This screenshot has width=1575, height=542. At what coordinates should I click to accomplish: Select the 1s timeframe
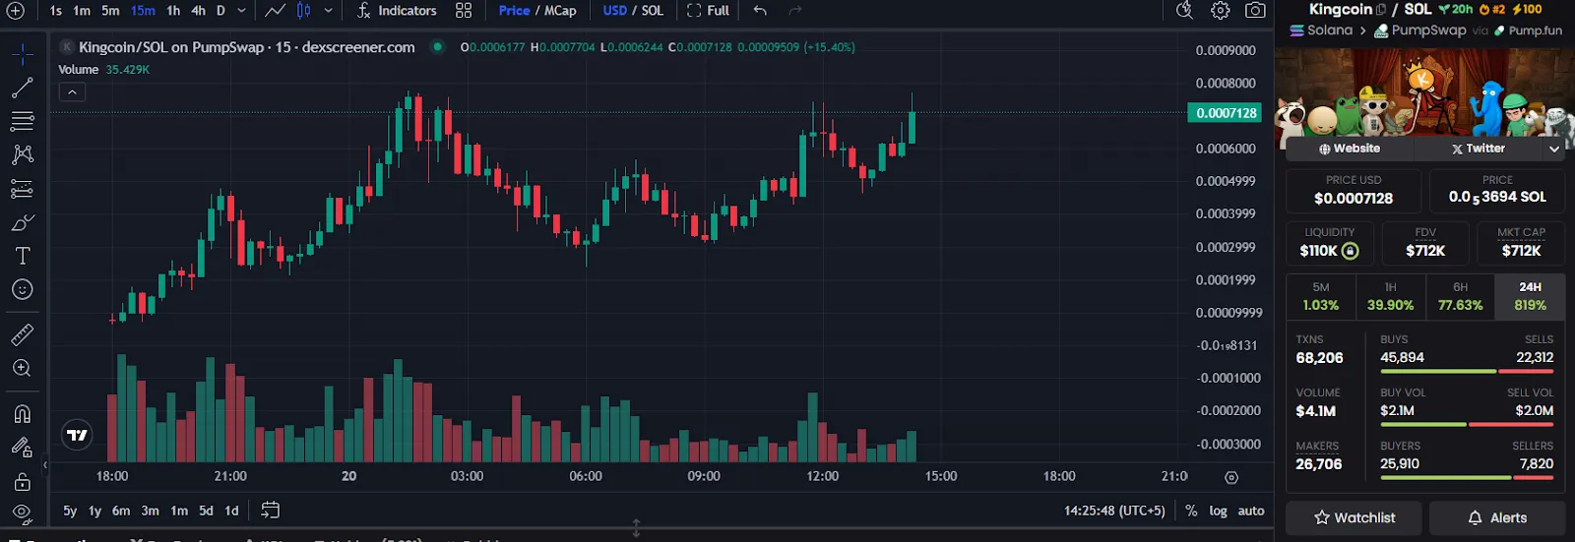point(56,11)
